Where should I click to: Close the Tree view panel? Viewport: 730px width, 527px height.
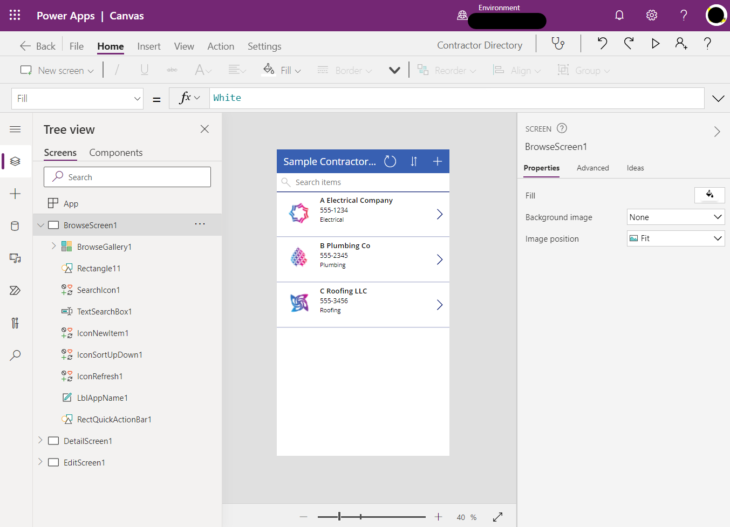pos(204,129)
